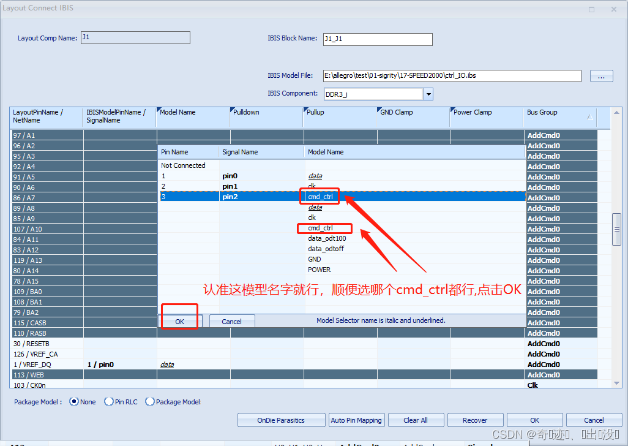628x446 pixels.
Task: Open the IBIS Component dropdown arrow
Action: coord(429,95)
